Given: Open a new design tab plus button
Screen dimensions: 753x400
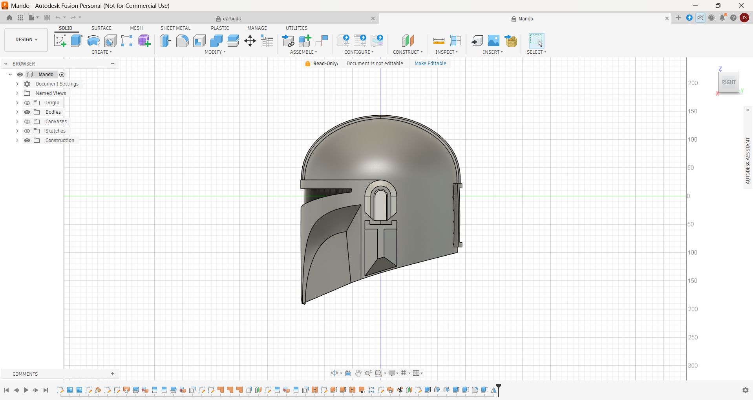Looking at the screenshot, I should click(x=678, y=18).
